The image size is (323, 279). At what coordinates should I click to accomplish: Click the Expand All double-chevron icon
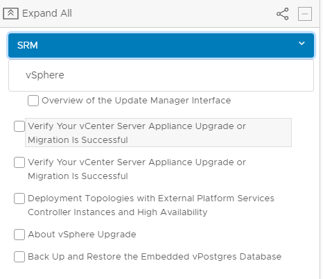click(x=10, y=13)
